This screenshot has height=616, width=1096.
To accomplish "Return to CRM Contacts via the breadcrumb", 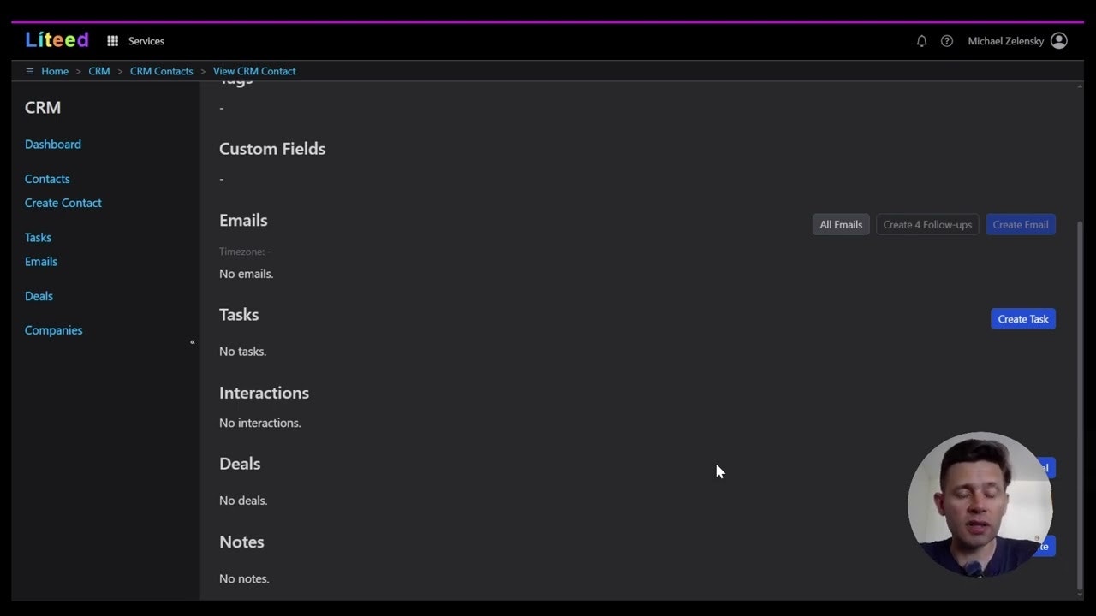I will point(161,71).
